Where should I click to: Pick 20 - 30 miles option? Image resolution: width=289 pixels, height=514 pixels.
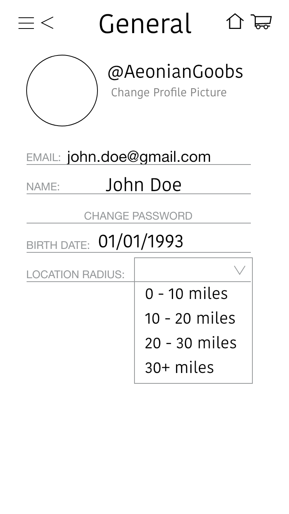click(191, 343)
